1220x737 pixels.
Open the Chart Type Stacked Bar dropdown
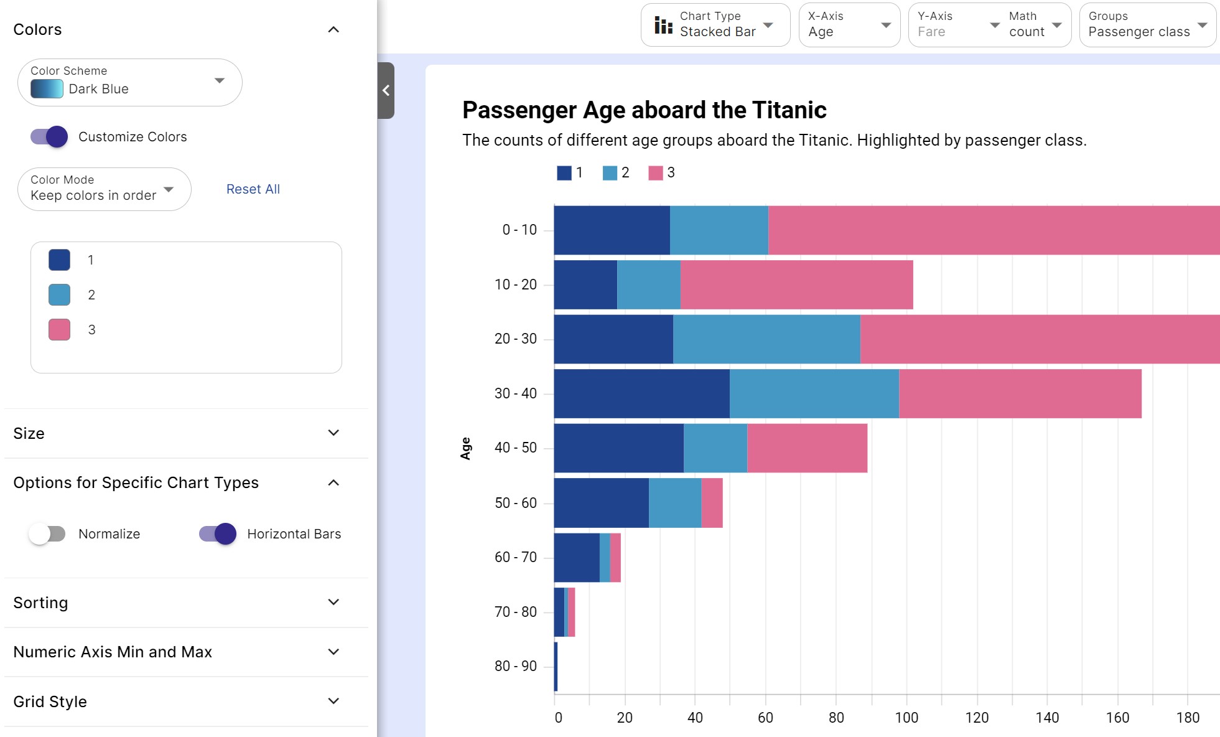(715, 25)
